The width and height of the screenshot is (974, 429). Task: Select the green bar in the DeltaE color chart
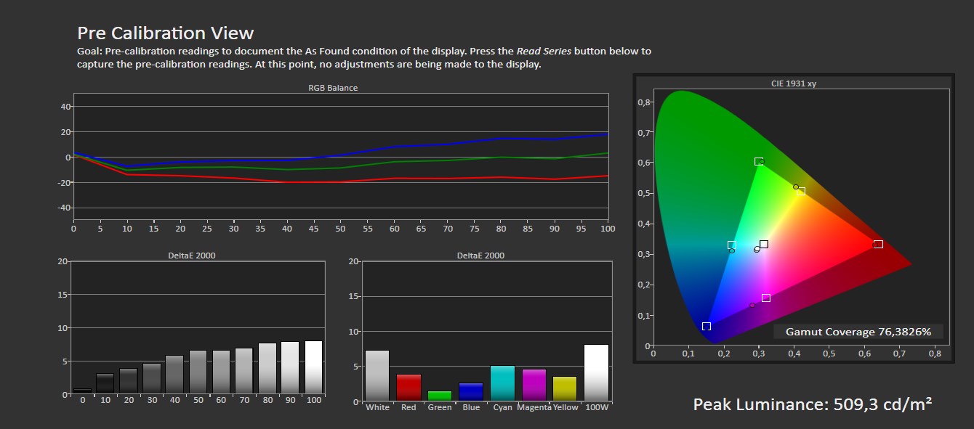click(x=440, y=396)
